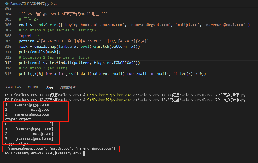Click string 'buying books at amazom.com'
The image size is (258, 163).
point(94,25)
